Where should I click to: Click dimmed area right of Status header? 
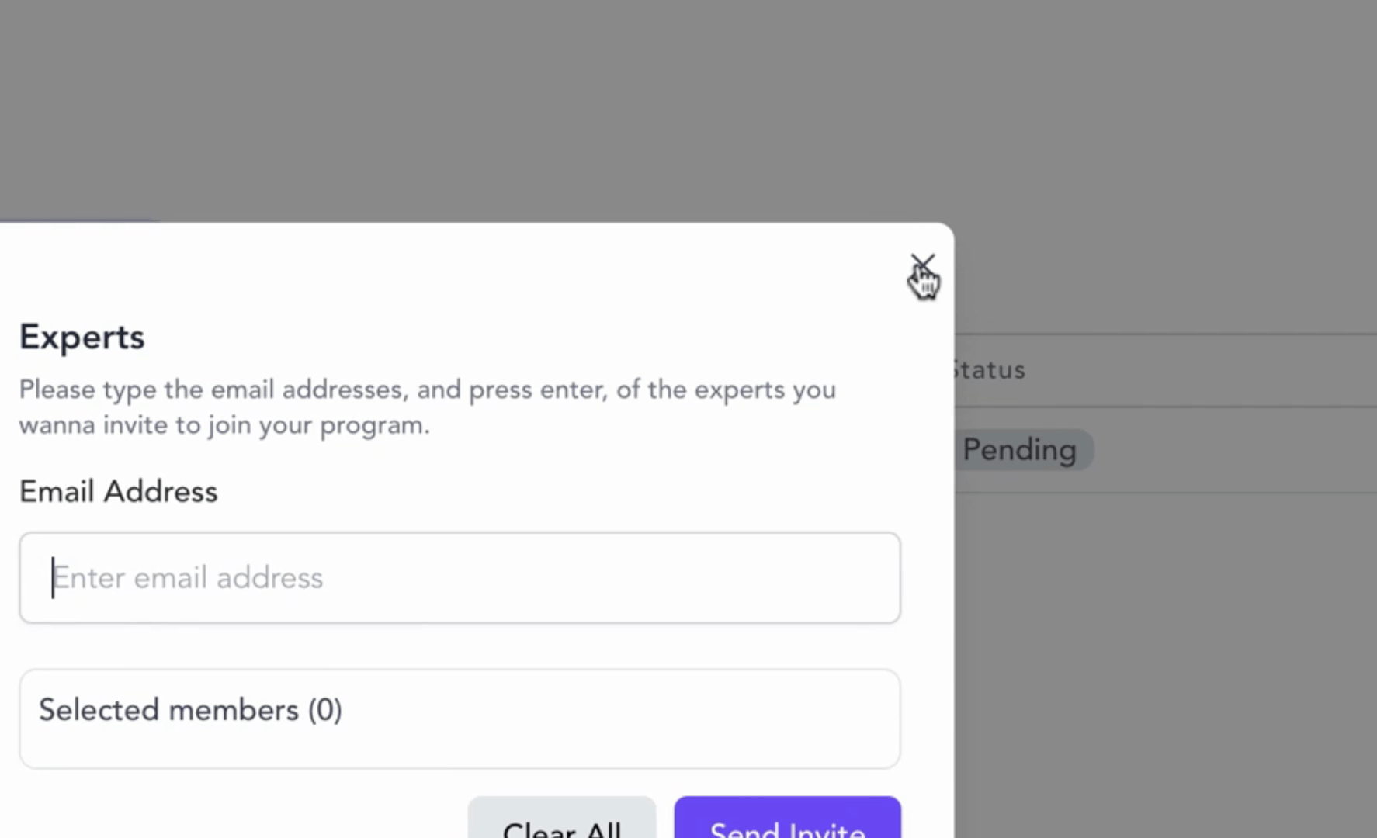click(x=1203, y=370)
